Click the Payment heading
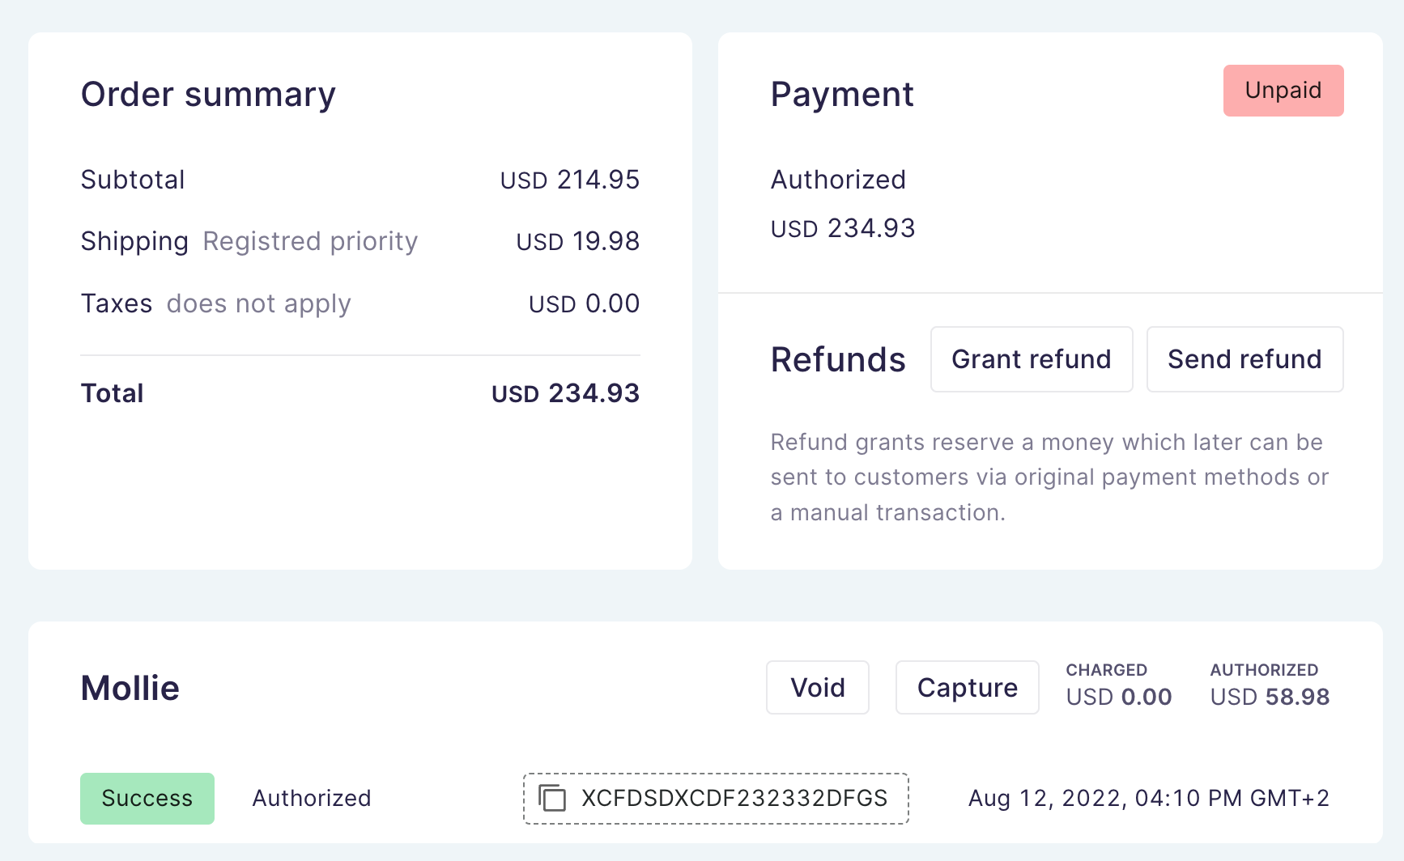This screenshot has height=861, width=1404. (842, 94)
